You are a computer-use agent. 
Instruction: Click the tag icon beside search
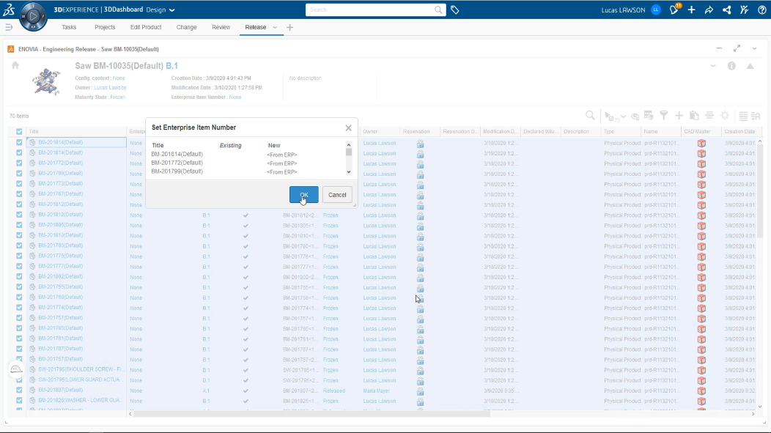[x=455, y=10]
